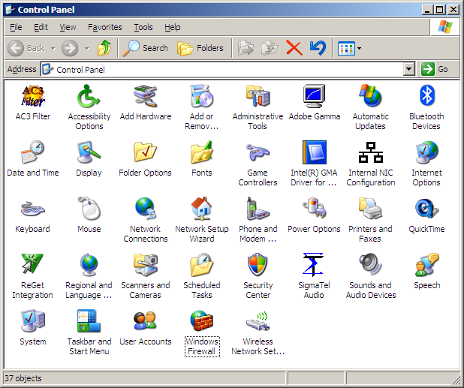The width and height of the screenshot is (464, 388).
Task: Click the Move To toolbar button
Action: pyautogui.click(x=246, y=48)
